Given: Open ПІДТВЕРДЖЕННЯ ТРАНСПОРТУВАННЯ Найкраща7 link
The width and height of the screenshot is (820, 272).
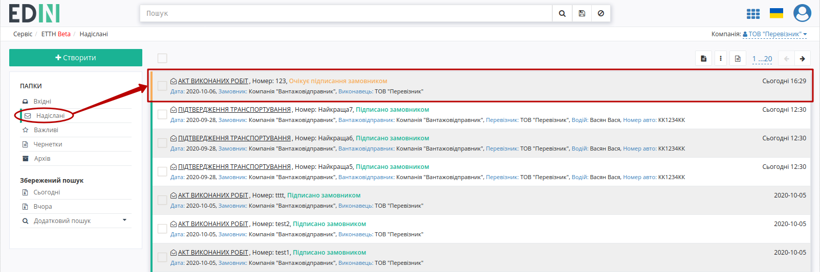Looking at the screenshot, I should [234, 110].
